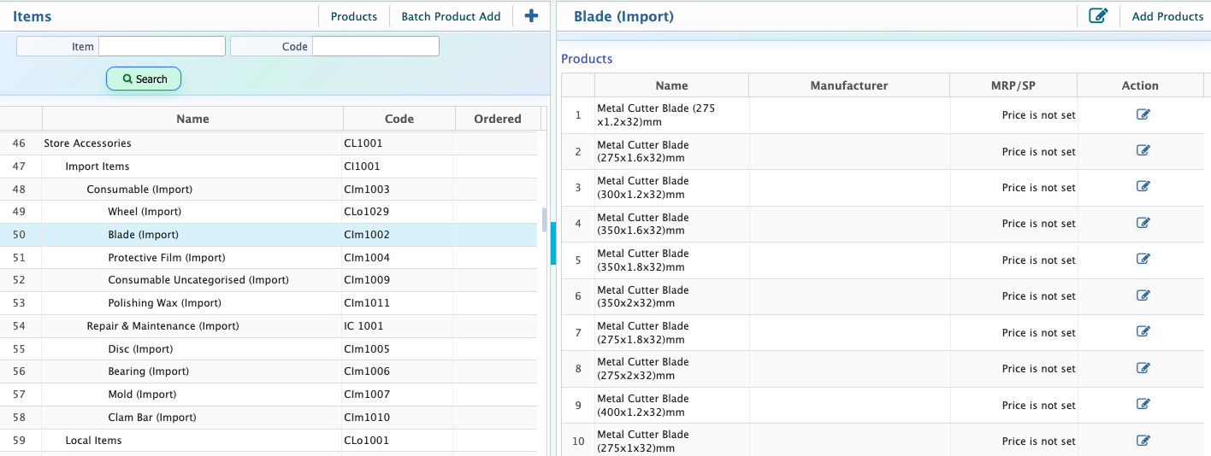Click code CIm1003 cell

pyautogui.click(x=398, y=190)
